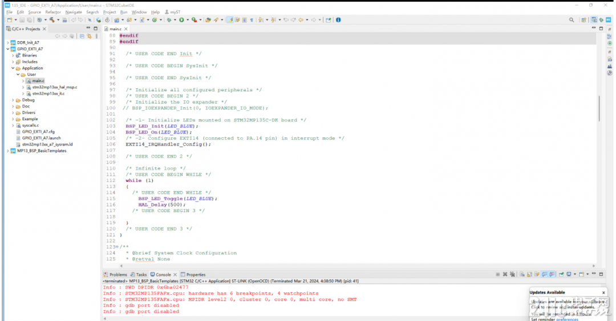
Task: Expand the Drivers folder
Action: [13, 112]
